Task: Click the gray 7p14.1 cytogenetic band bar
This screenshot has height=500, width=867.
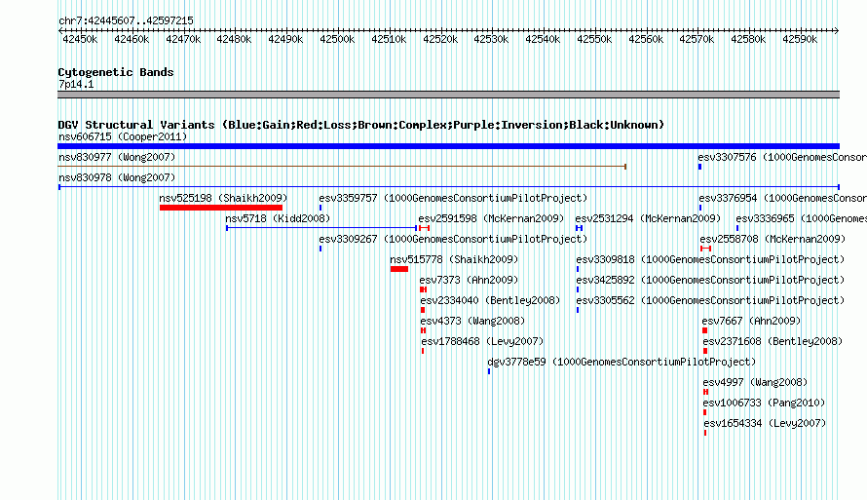Action: coord(448,95)
